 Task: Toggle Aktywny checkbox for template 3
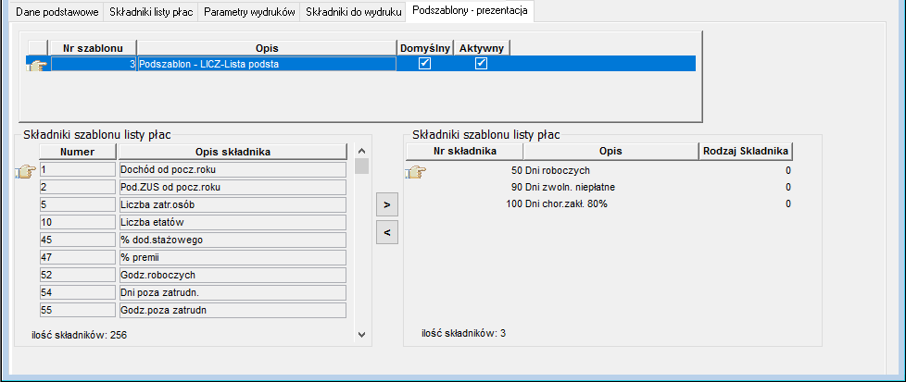tap(482, 64)
